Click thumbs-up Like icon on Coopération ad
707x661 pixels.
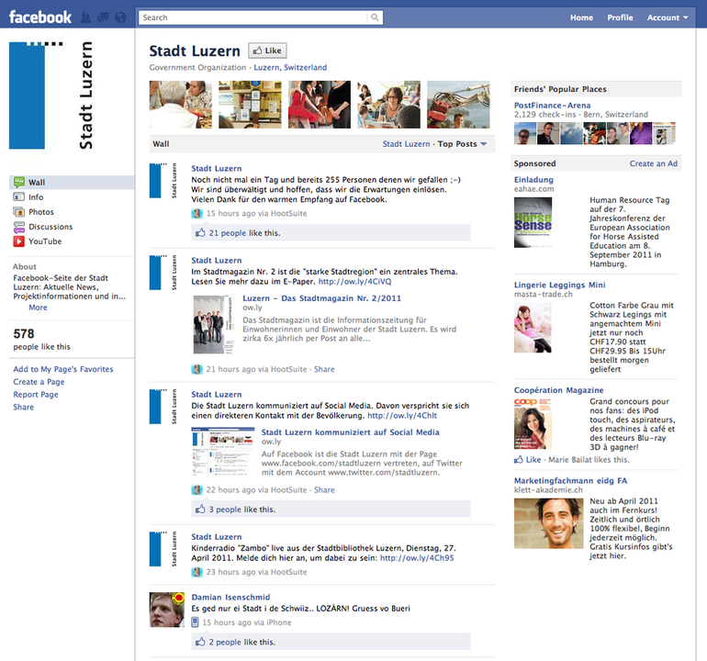point(519,459)
